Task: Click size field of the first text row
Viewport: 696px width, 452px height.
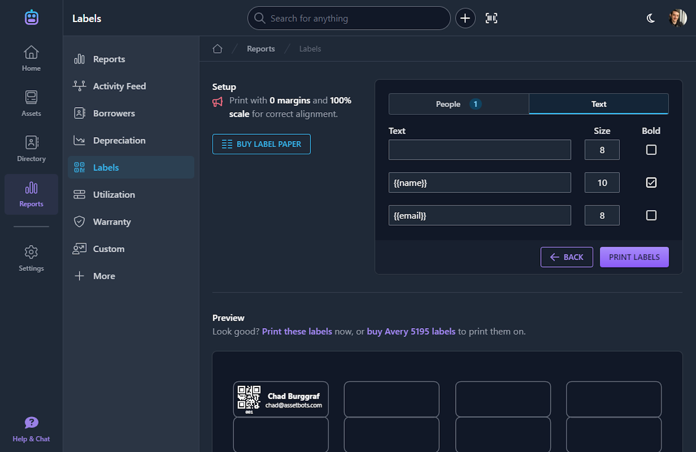Action: (x=602, y=150)
